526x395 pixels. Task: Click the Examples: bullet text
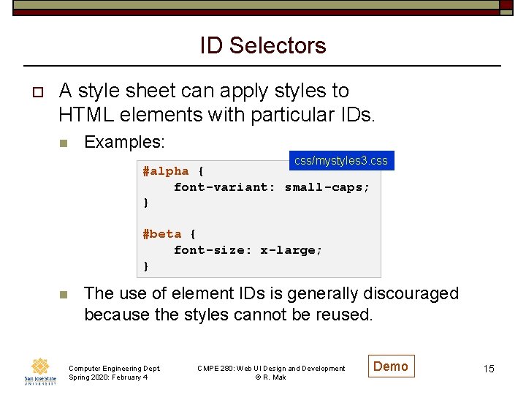(x=124, y=142)
